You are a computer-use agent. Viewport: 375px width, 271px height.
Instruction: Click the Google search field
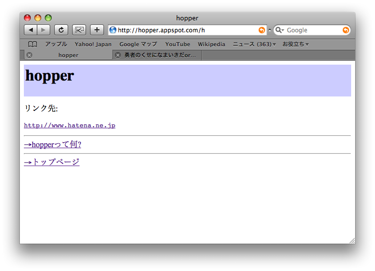(312, 30)
